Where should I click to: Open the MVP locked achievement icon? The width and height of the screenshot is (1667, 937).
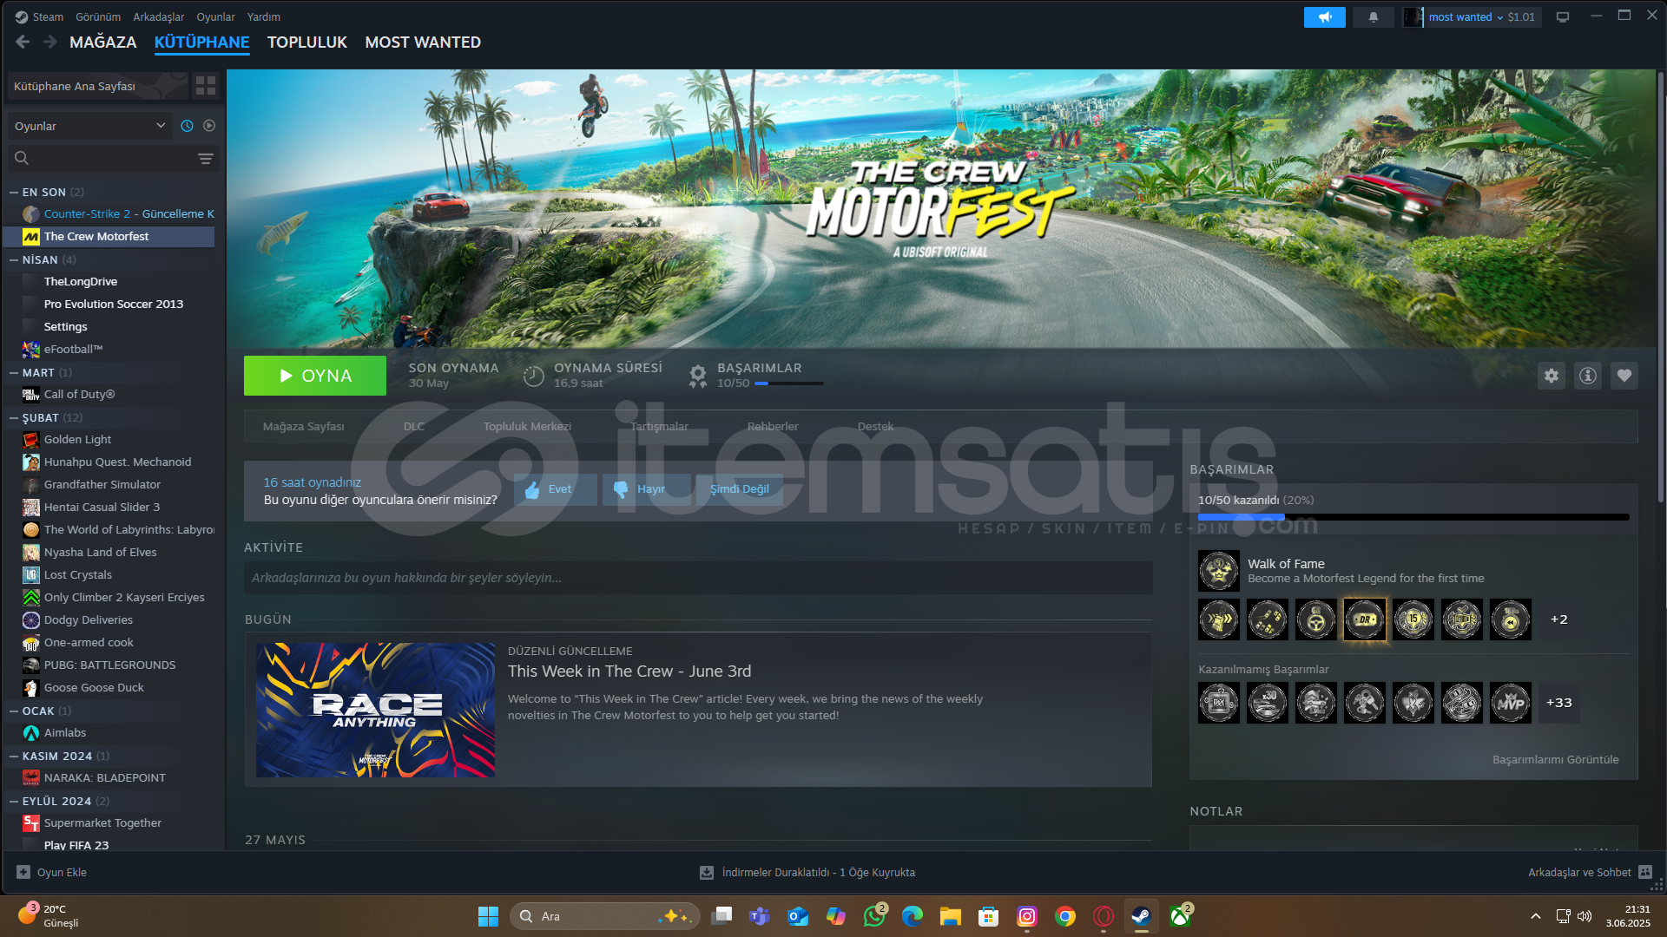click(x=1511, y=703)
